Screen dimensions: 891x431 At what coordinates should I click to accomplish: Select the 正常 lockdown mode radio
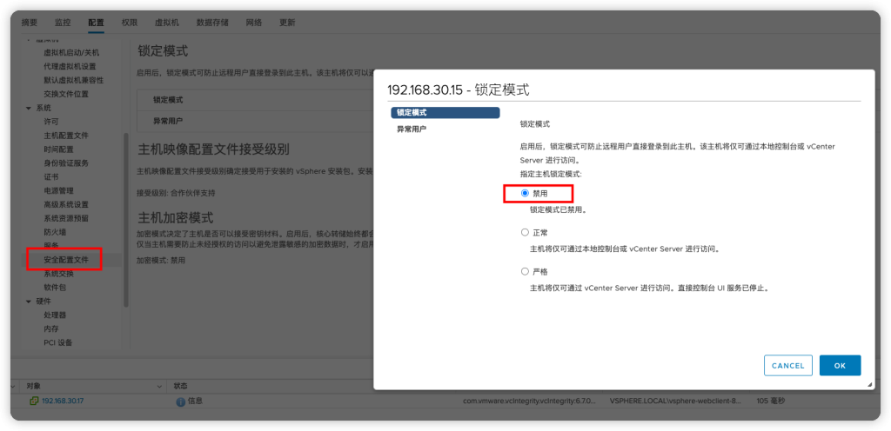tap(525, 233)
